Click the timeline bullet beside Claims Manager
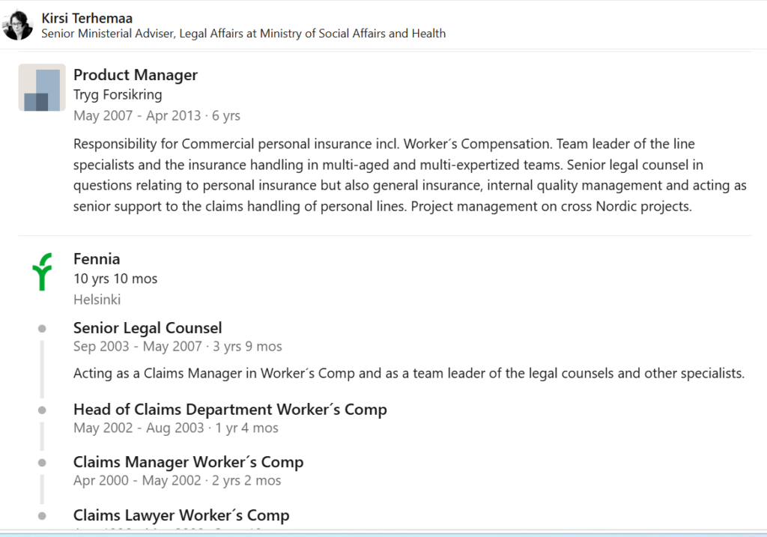The height and width of the screenshot is (537, 767). (42, 463)
